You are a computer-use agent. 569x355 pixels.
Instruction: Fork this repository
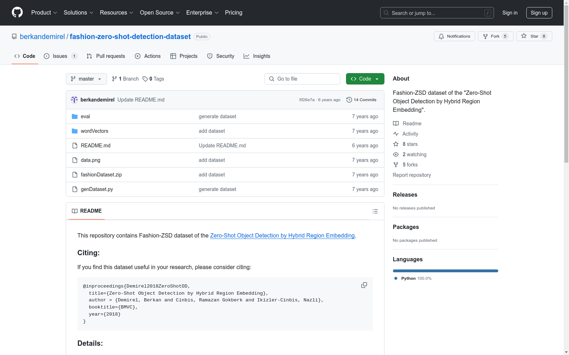[x=495, y=36]
